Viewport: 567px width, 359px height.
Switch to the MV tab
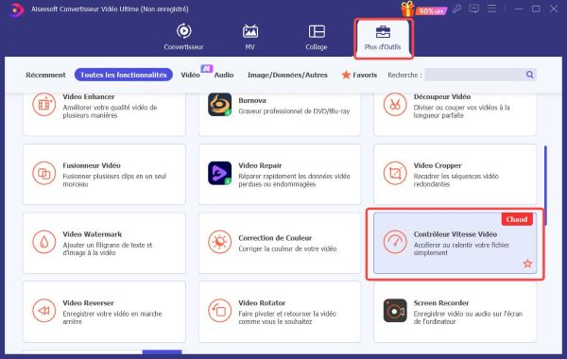(249, 37)
